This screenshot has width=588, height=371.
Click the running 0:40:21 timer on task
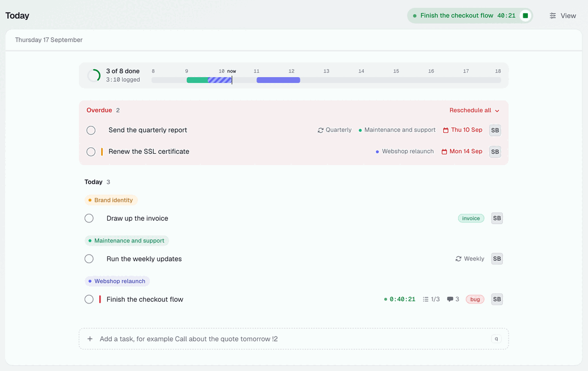pos(400,299)
